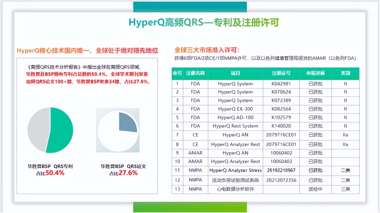Click the 二类 cell in row 11

[345, 170]
